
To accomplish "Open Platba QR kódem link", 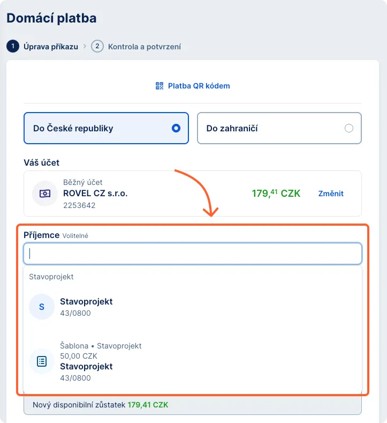I will tap(199, 86).
